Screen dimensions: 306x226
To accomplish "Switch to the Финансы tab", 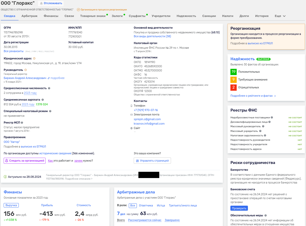I will pyautogui.click(x=51, y=16).
